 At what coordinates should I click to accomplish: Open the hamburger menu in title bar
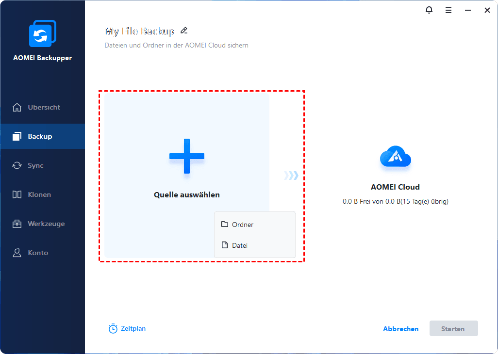pyautogui.click(x=448, y=10)
